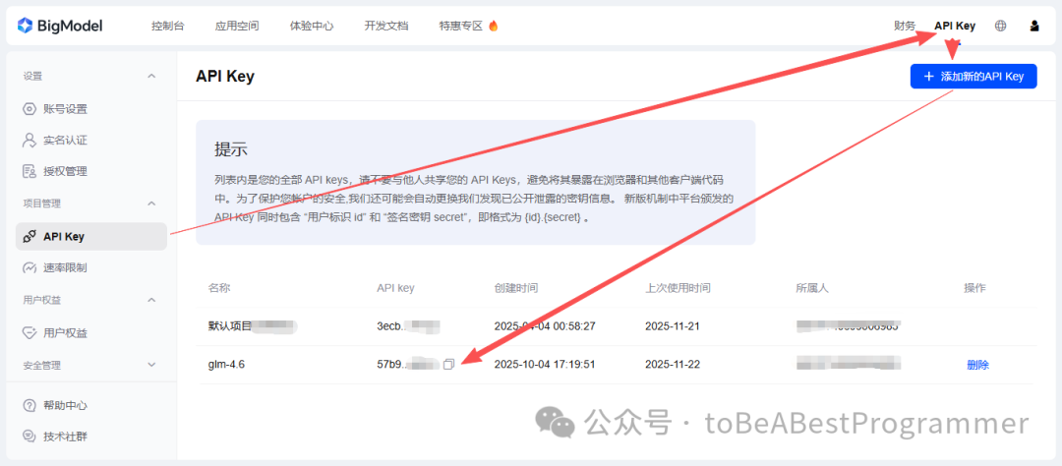Viewport: 1062px width, 466px height.
Task: Click the 操作 column header
Action: click(974, 288)
